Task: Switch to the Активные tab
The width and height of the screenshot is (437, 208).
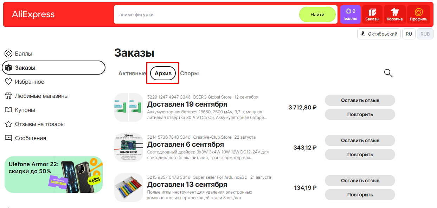Action: coord(132,74)
